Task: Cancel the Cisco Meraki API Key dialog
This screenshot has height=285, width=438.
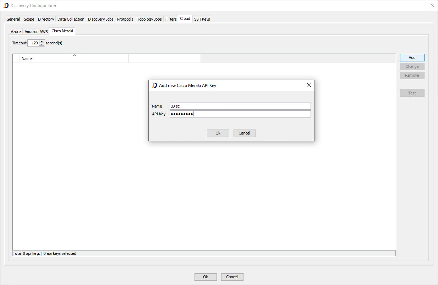Action: click(x=244, y=133)
